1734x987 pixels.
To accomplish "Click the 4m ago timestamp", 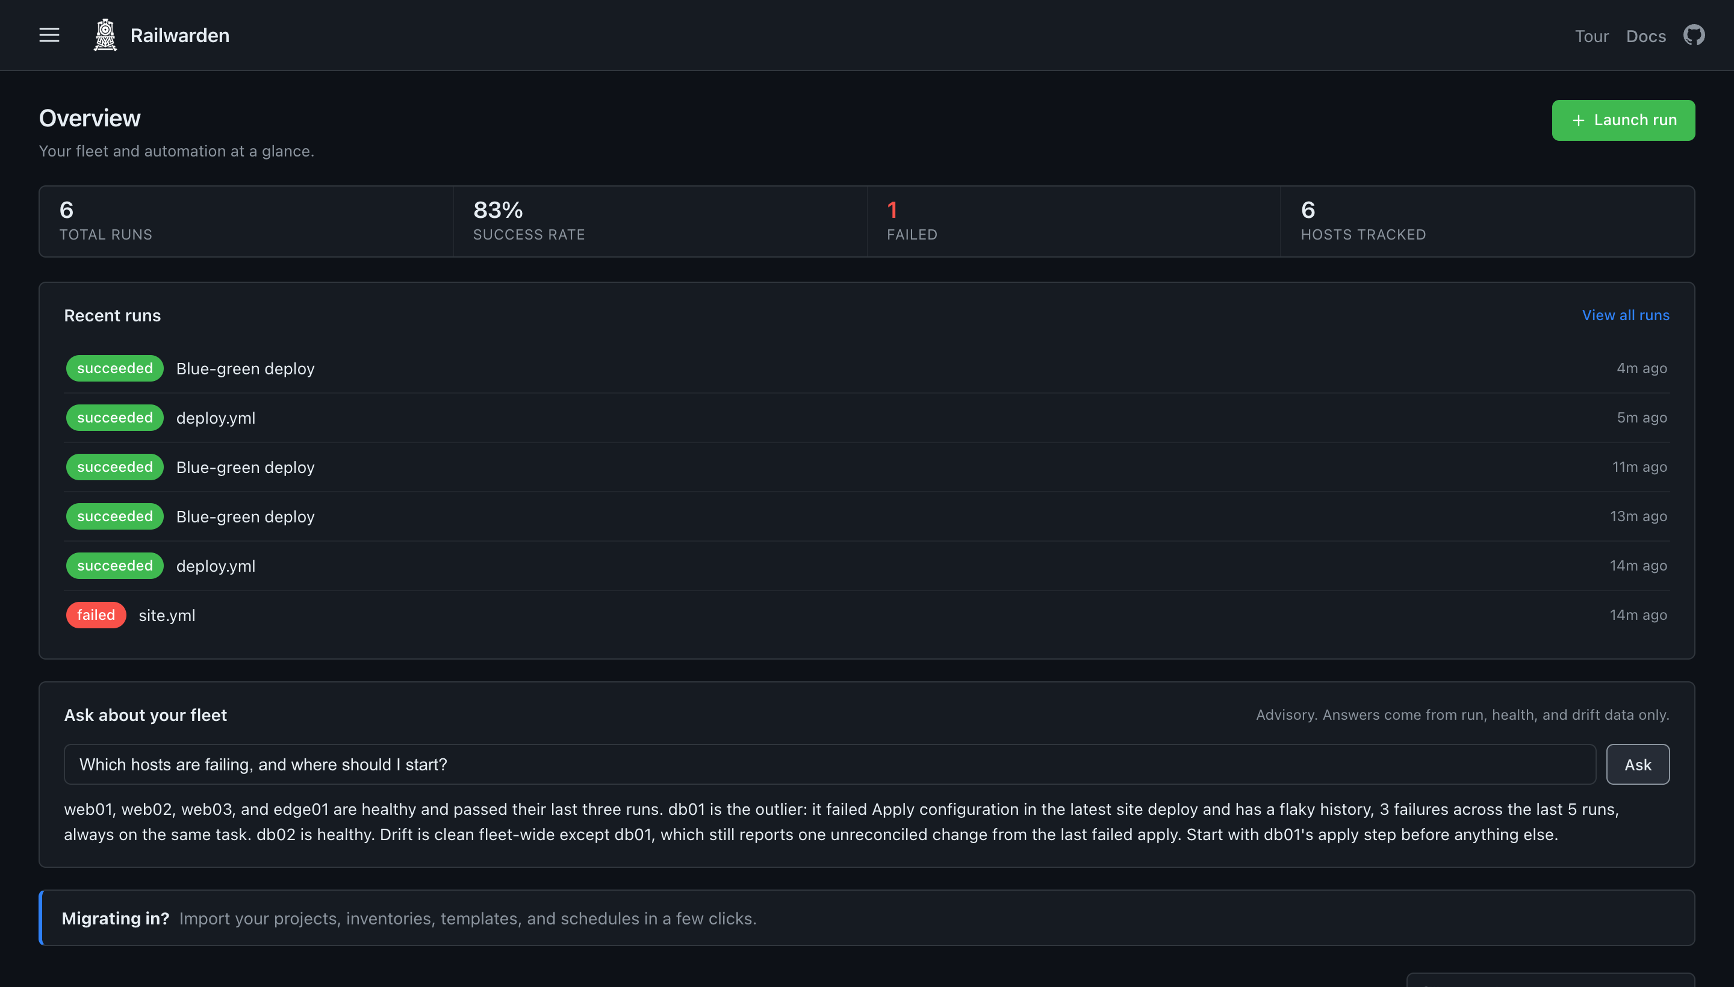I will point(1641,368).
